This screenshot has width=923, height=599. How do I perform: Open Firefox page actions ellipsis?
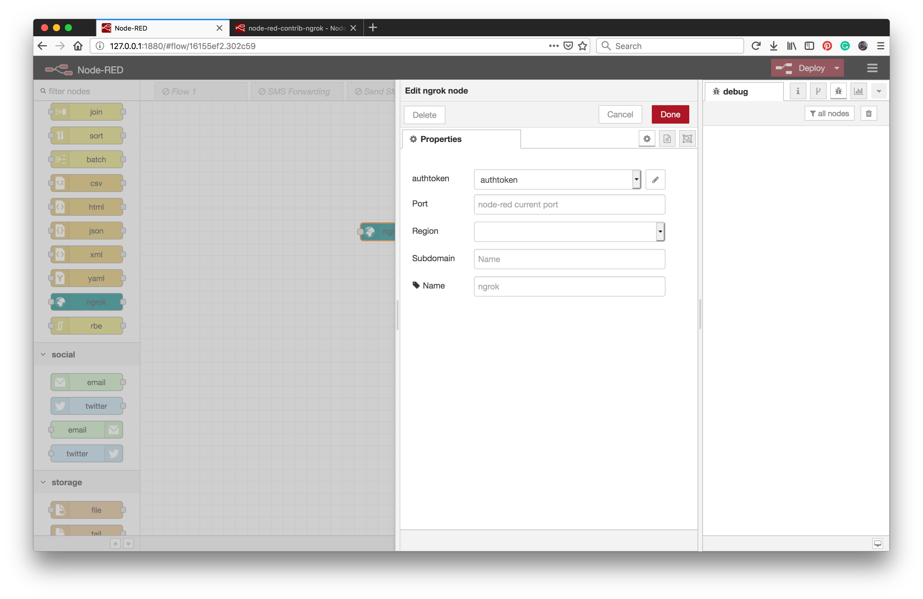tap(553, 46)
